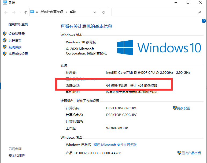Click shield icon beside 高级系统设置

(5, 54)
